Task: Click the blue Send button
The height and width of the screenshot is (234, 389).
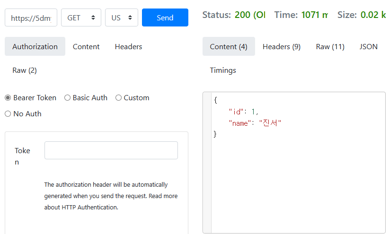Action: [x=165, y=17]
